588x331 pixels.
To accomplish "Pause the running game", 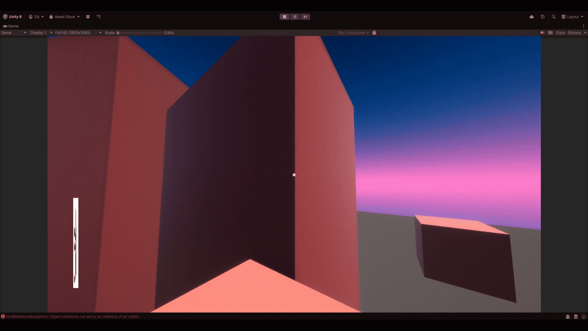I will (295, 17).
